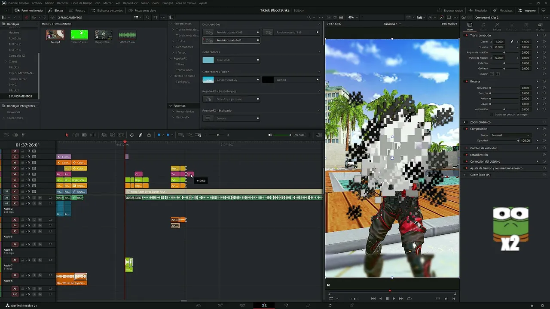Image resolution: width=550 pixels, height=309 pixels.
Task: Search the effects library
Action: click(309, 17)
